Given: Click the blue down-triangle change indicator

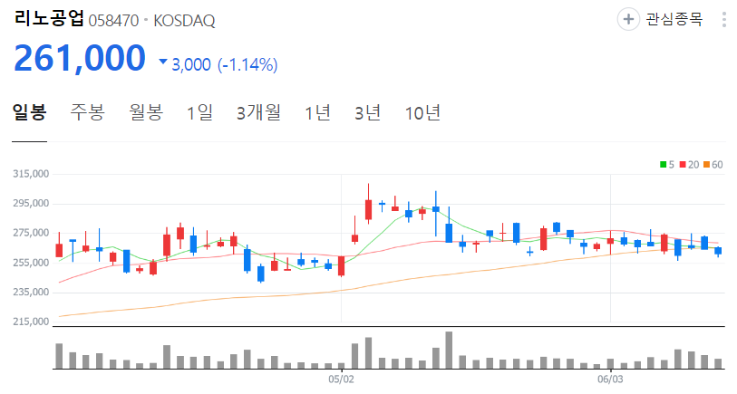Looking at the screenshot, I should coord(163,61).
